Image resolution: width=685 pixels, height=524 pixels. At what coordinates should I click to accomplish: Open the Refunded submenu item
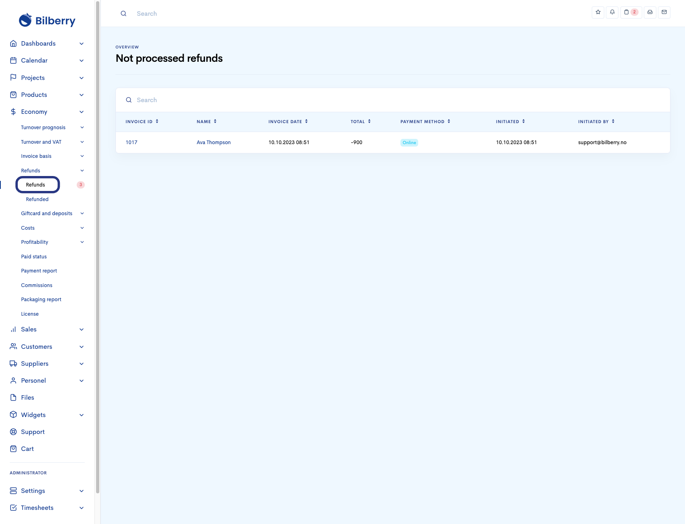(37, 199)
